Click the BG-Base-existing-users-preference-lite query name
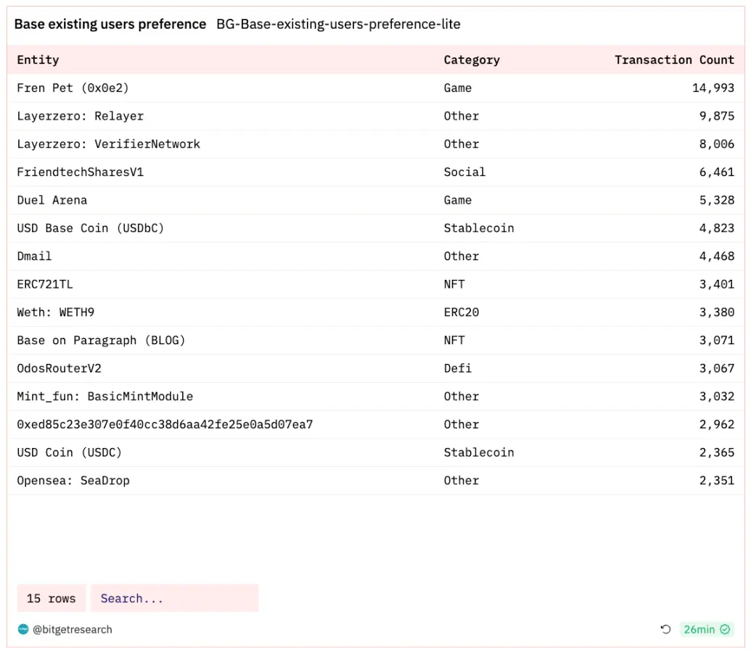Viewport: 751px width, 656px height. [338, 24]
